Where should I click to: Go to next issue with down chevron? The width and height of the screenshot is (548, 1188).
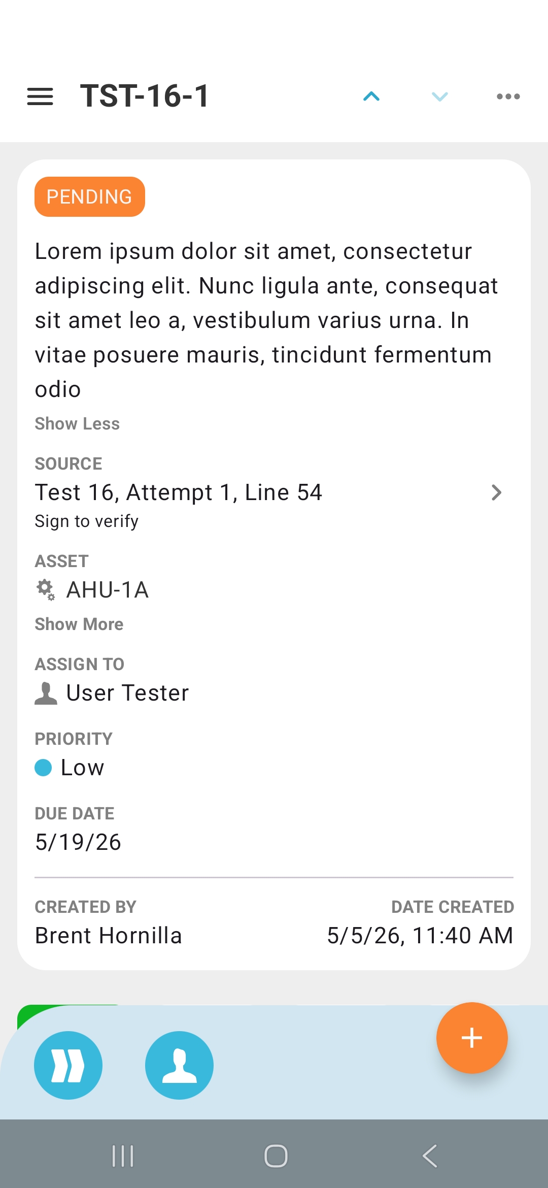439,96
